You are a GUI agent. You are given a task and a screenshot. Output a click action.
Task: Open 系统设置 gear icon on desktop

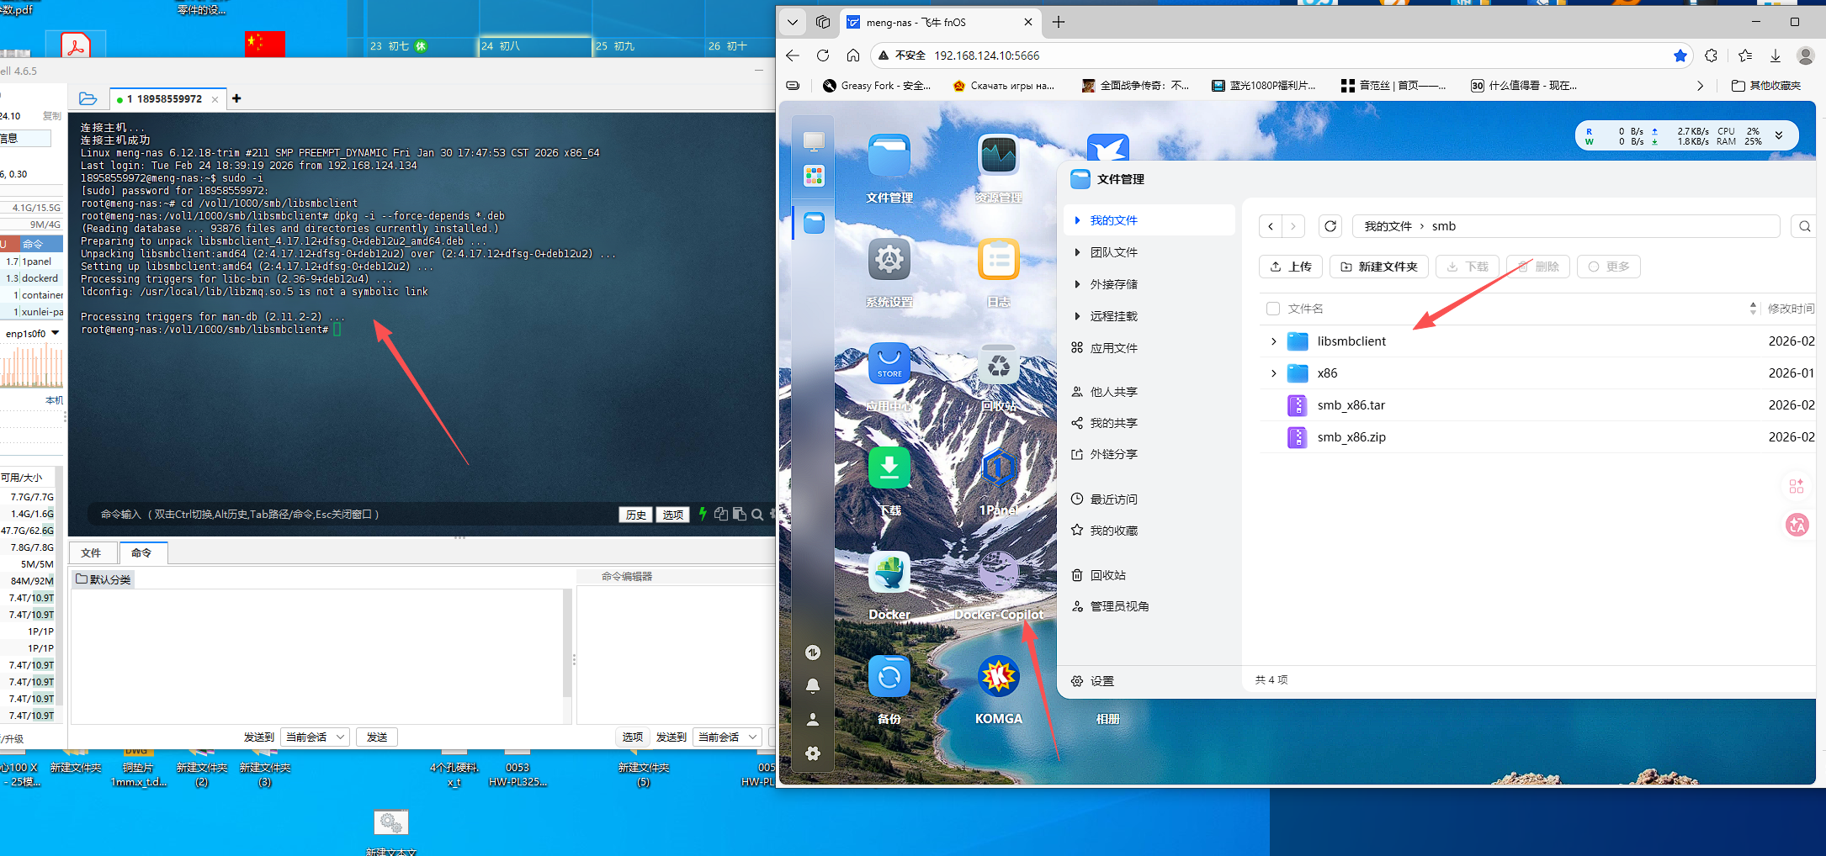coord(889,260)
